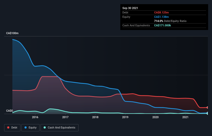Click the 2020 x-axis label
The width and height of the screenshot is (212, 136).
pyautogui.click(x=155, y=117)
